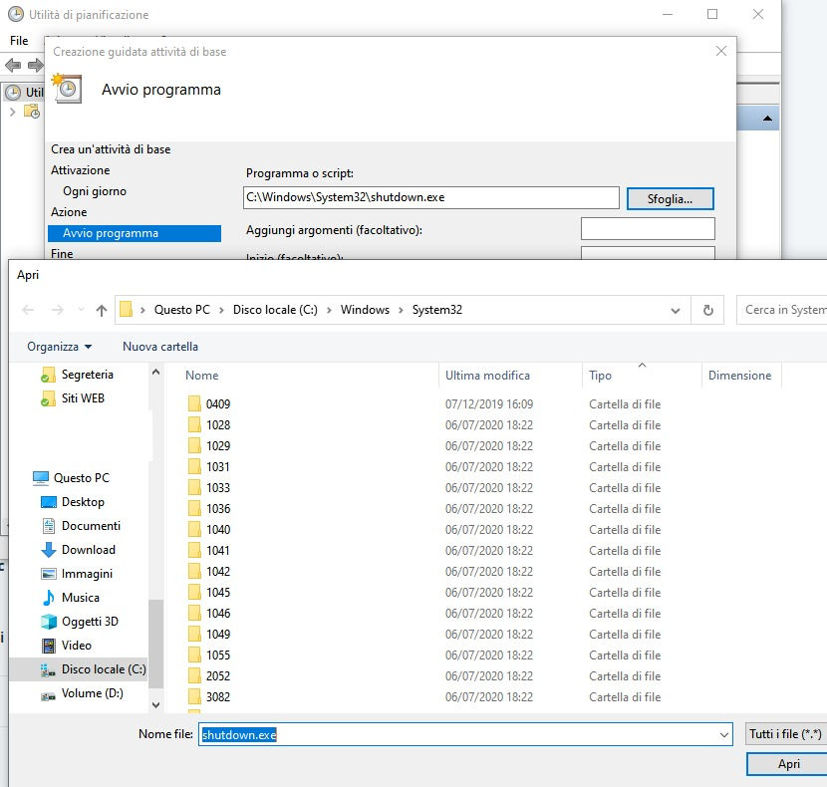Open the Tutti i file type filter
The image size is (827, 787).
786,734
